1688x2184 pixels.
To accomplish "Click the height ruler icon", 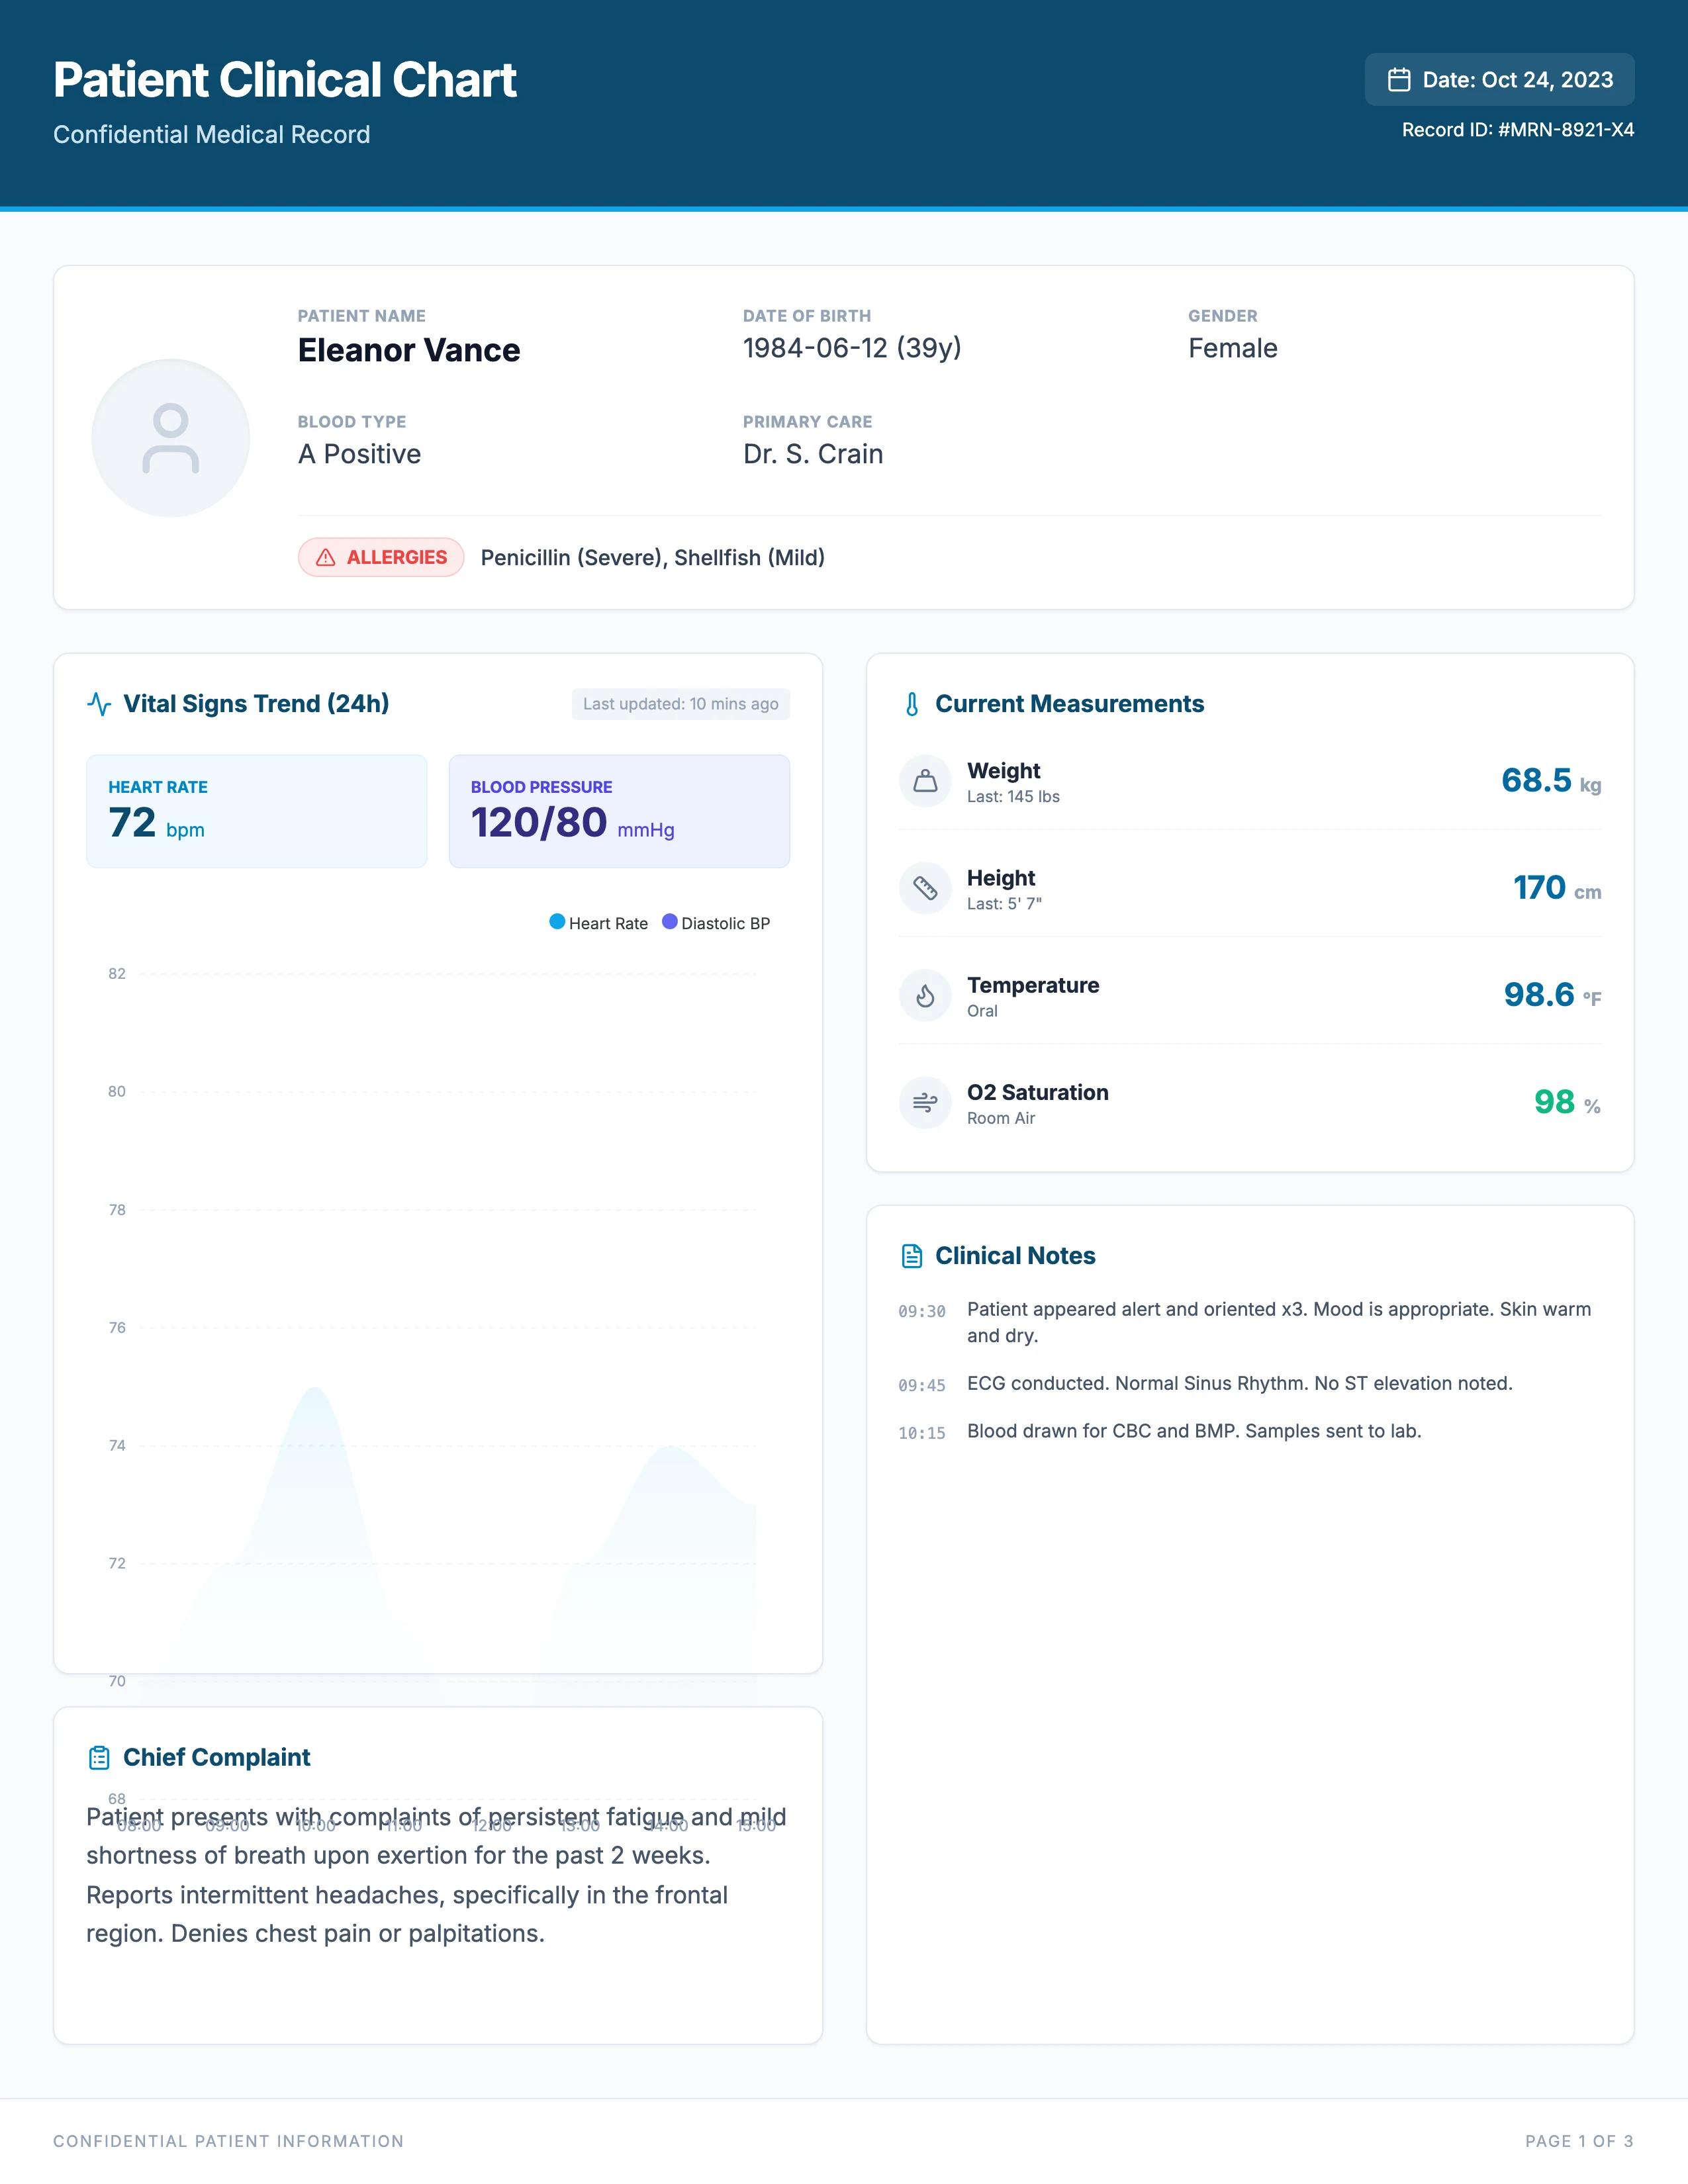I will click(926, 888).
